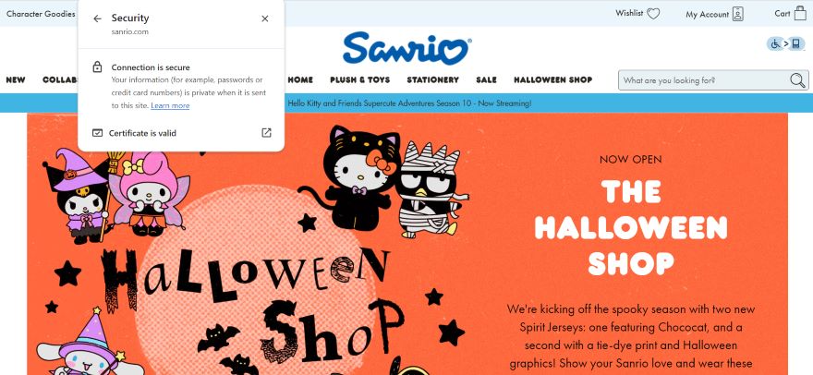Click the Certificate is valid icon
The image size is (813, 375).
coord(98,133)
